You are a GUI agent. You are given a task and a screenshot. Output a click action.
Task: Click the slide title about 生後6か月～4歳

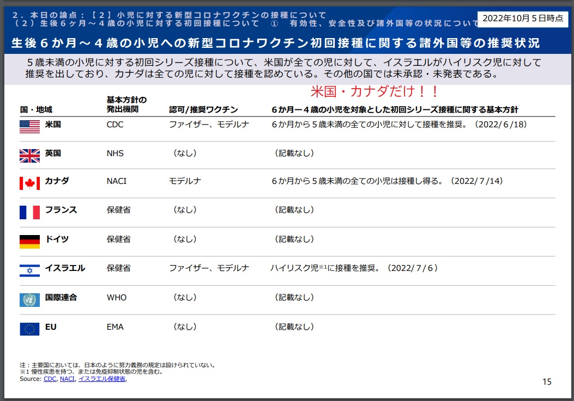click(275, 43)
